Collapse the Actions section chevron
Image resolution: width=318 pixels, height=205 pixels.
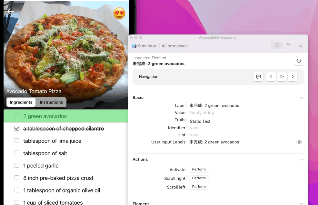[301, 160]
